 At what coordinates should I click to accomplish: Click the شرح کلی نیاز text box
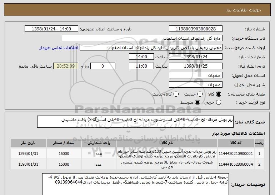coord(135,122)
